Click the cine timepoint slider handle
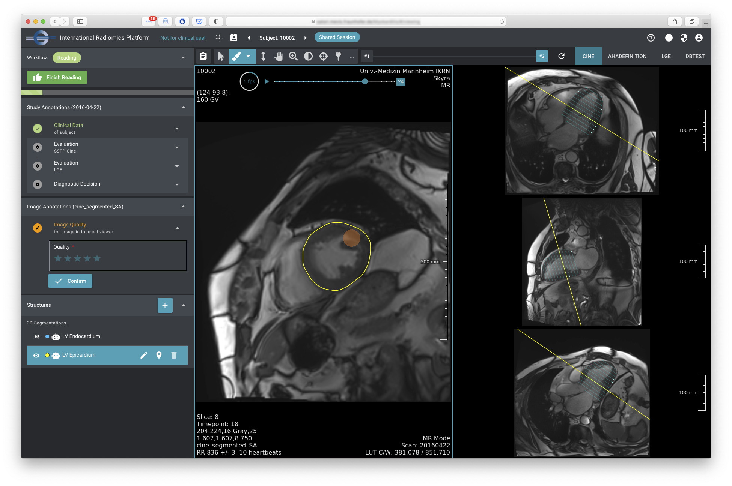 [x=365, y=81]
